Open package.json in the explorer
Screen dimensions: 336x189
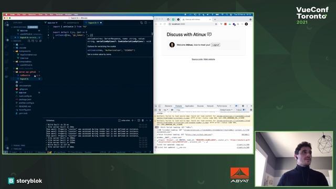pyautogui.click(x=25, y=99)
